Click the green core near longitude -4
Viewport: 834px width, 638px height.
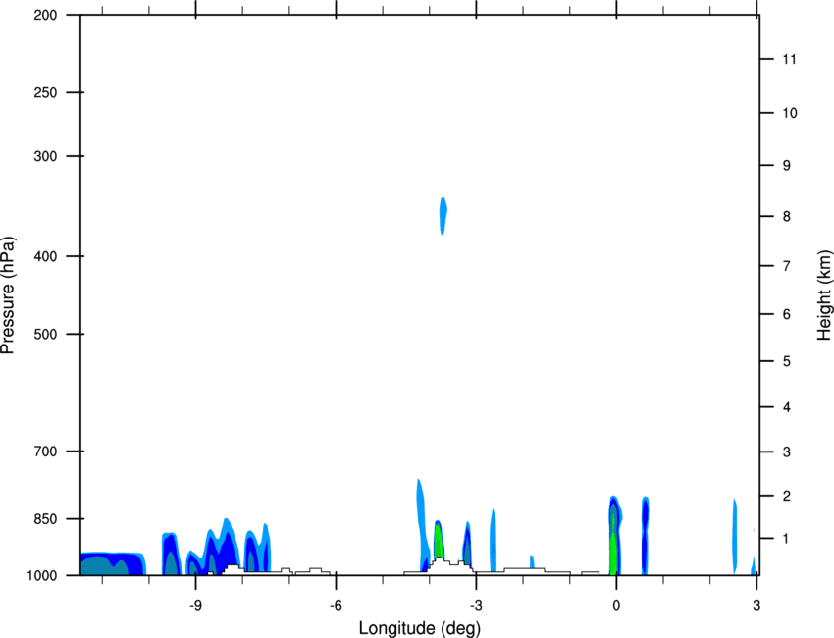coord(438,540)
